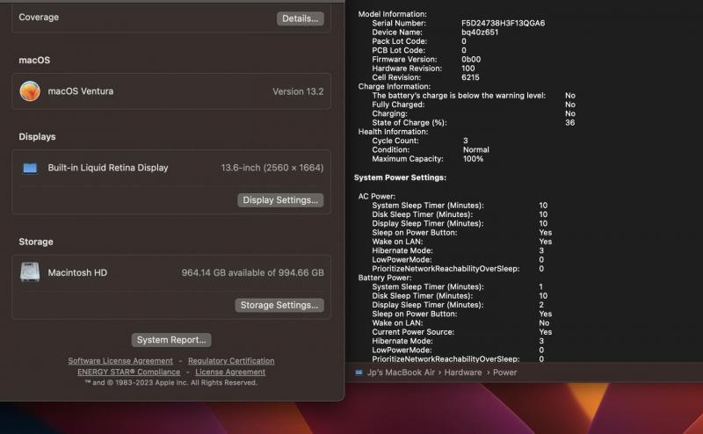
Task: Open the ENERGY STAR Compliance link
Action: (x=128, y=373)
